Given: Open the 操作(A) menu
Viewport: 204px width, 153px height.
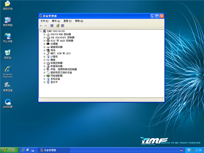Looking at the screenshot, I should pos(56,21).
